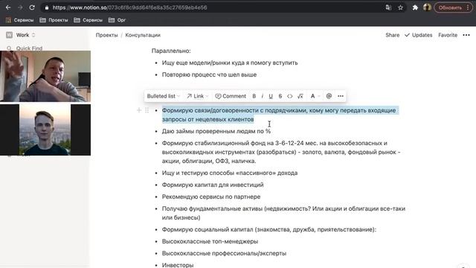
Task: Toggle bold formatting
Action: [x=254, y=96]
